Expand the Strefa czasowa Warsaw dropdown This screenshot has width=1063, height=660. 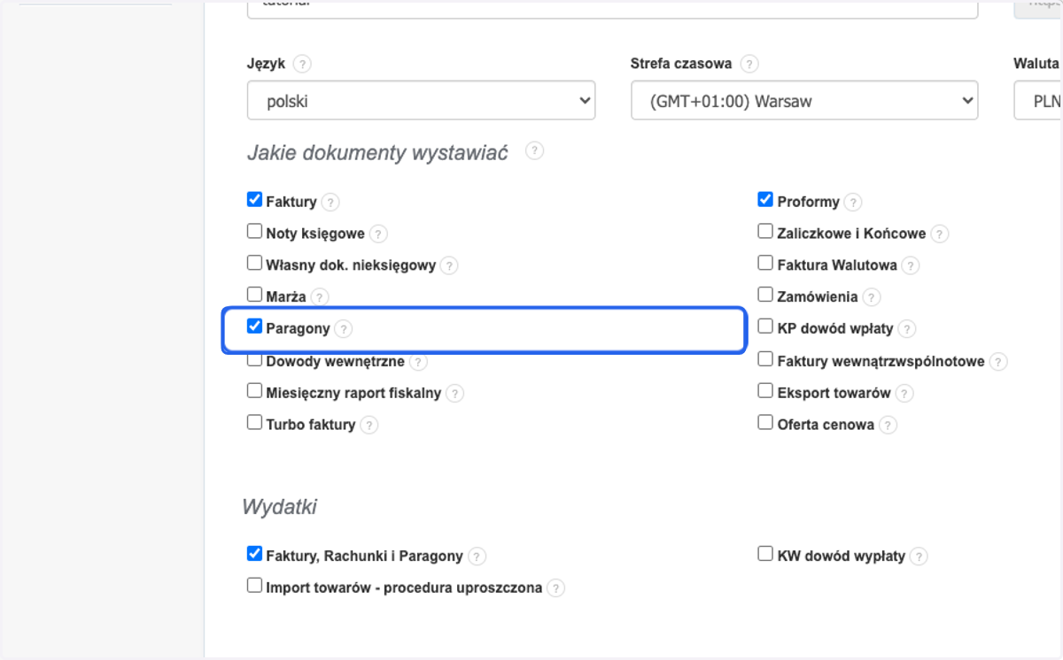[x=804, y=101]
